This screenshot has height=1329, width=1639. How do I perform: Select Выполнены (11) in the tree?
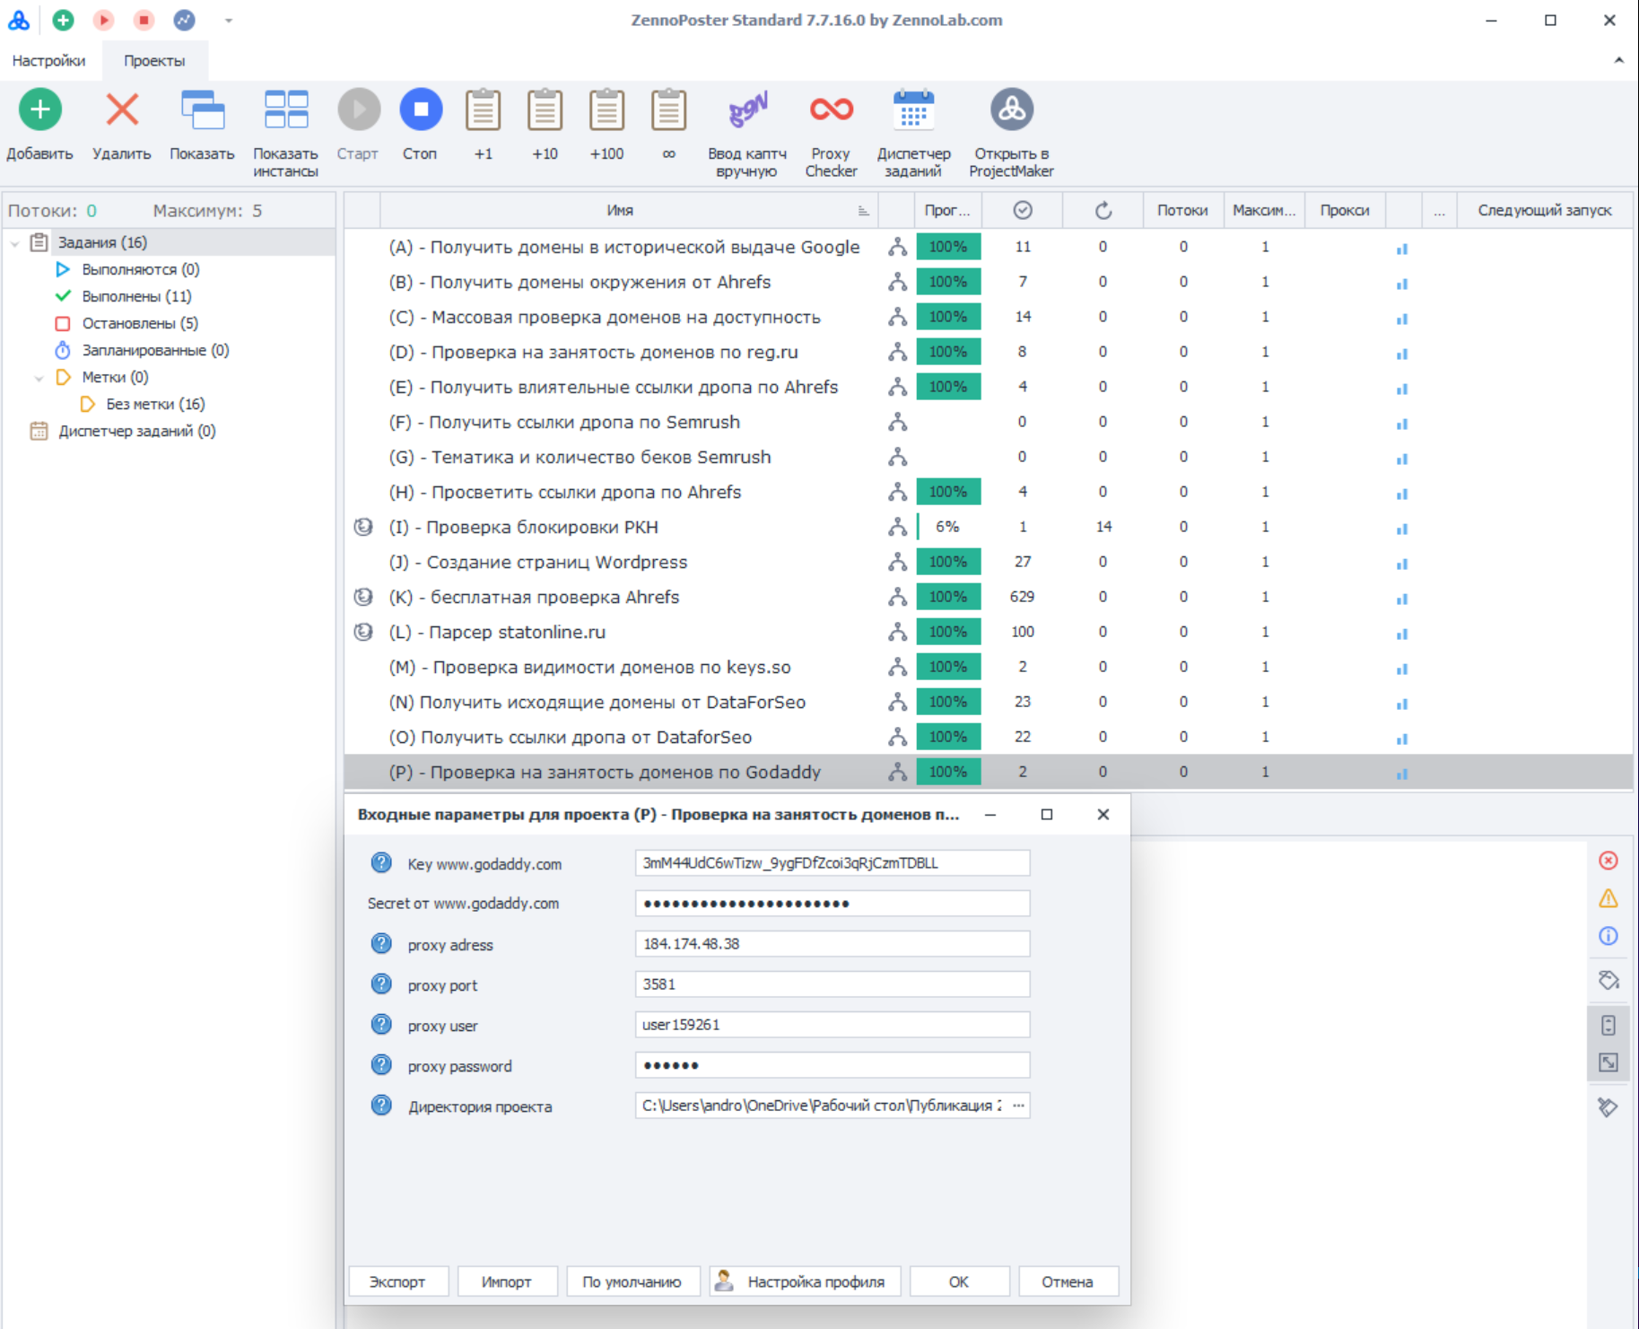(136, 296)
